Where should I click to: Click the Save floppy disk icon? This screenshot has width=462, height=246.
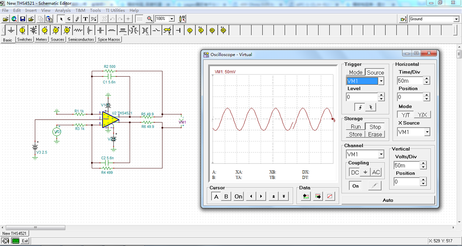pyautogui.click(x=23, y=19)
